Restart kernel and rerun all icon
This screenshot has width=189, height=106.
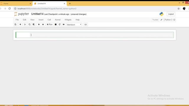tap(64, 24)
